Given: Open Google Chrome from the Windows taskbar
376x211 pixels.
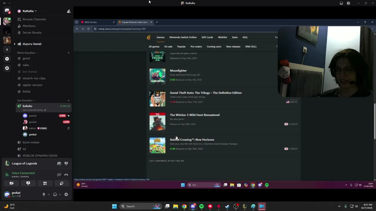Looking at the screenshot, I should 184,206.
